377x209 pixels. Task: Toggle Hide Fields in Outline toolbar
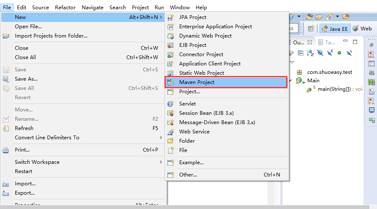(320, 53)
